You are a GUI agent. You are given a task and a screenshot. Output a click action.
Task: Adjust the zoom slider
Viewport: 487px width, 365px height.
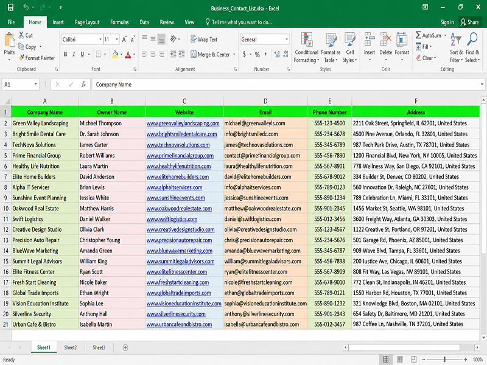445,360
